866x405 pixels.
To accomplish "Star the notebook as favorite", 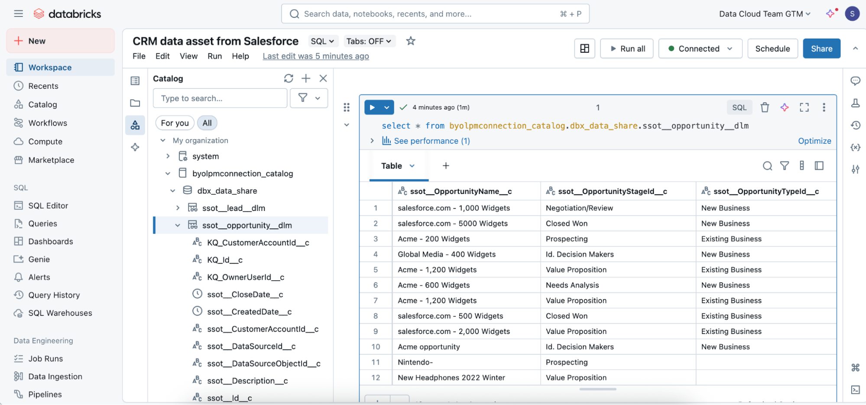I will (410, 41).
